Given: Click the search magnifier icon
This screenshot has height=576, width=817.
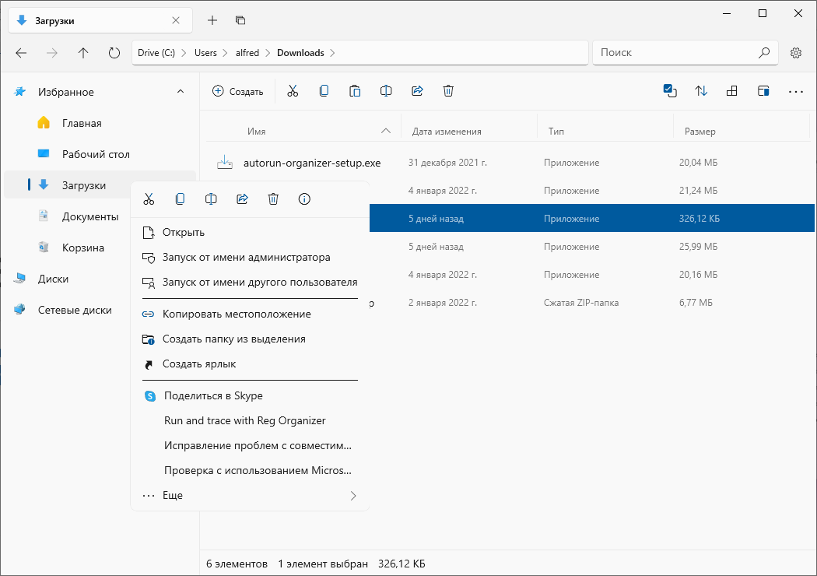Looking at the screenshot, I should pos(764,53).
